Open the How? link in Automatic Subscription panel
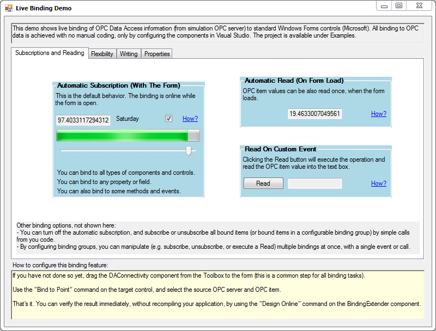436x331 pixels. [190, 118]
